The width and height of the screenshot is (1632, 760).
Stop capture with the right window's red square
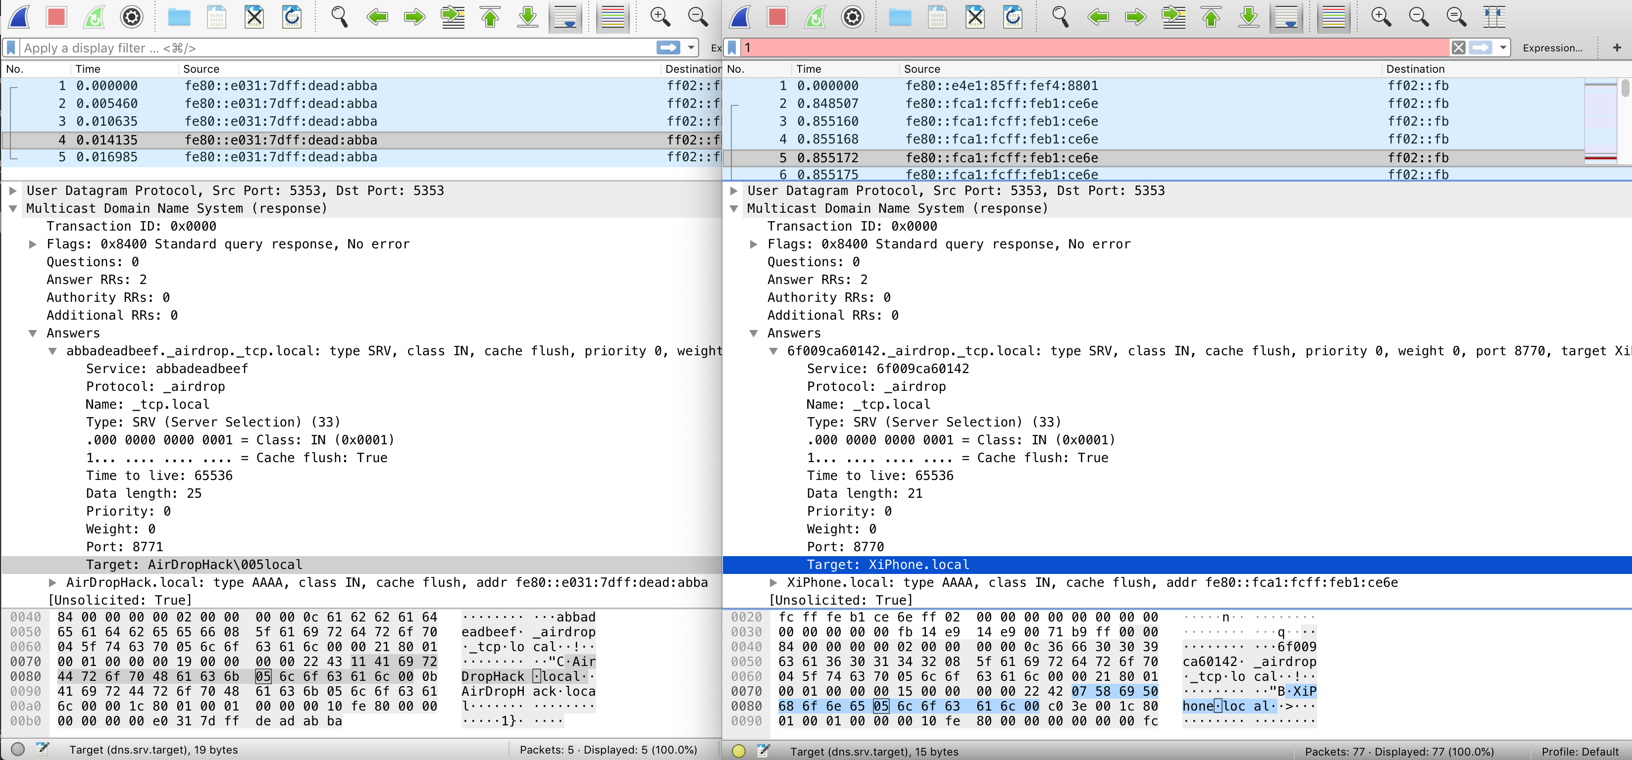(x=777, y=17)
